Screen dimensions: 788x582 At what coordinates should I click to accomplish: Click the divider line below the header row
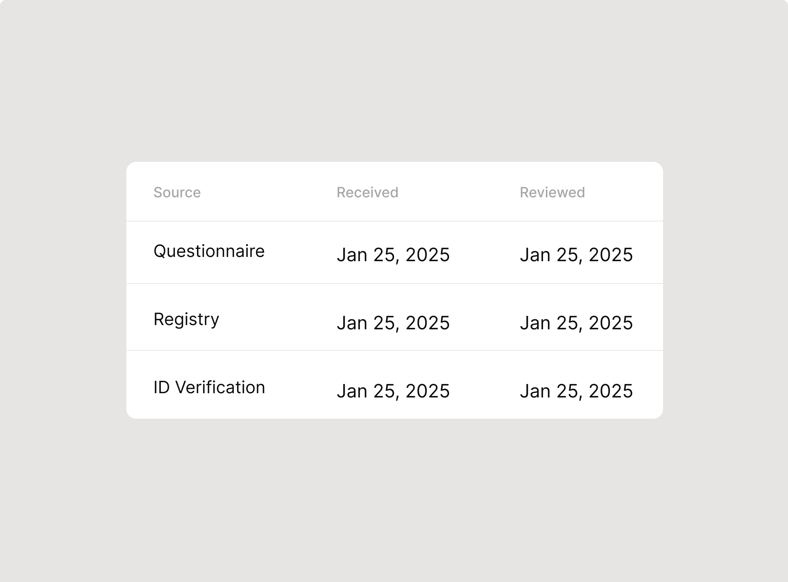click(395, 221)
